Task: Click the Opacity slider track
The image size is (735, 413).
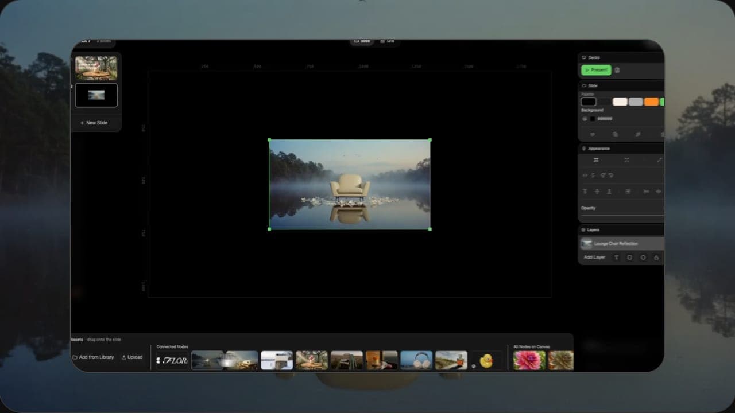Action: click(x=622, y=216)
